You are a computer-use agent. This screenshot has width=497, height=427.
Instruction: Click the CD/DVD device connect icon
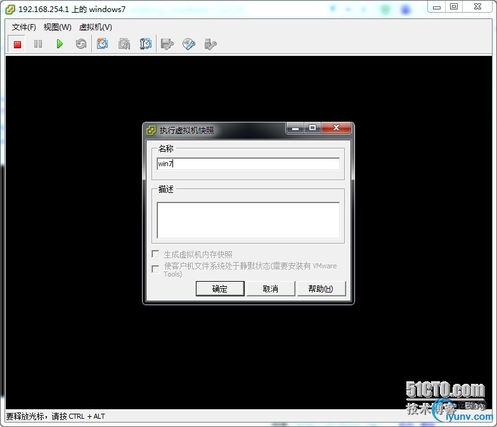[x=189, y=44]
